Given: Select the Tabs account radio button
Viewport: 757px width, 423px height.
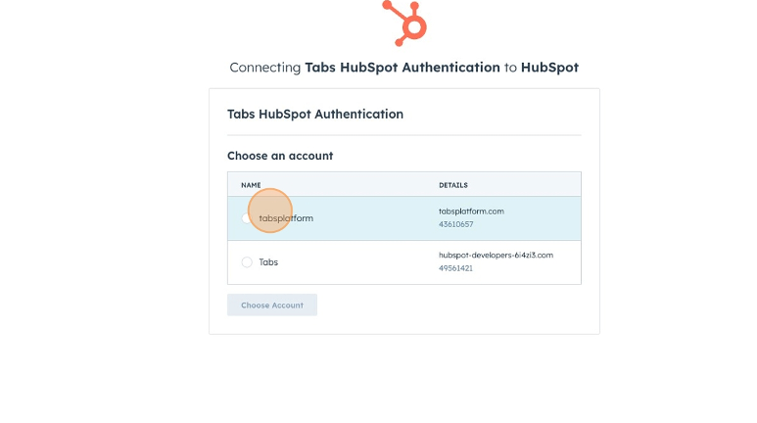Looking at the screenshot, I should pos(247,262).
